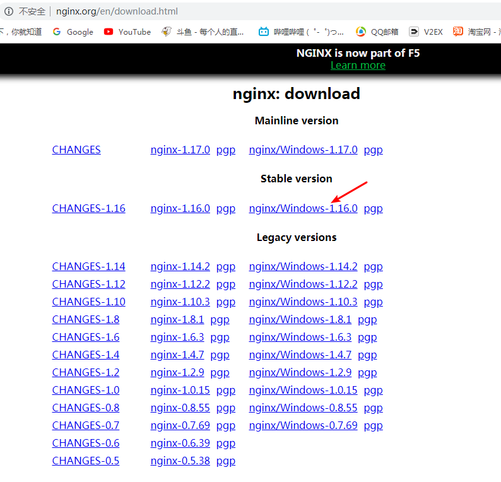501x482 pixels.
Task: Download nginx-1.12.2 source
Action: [x=180, y=285]
